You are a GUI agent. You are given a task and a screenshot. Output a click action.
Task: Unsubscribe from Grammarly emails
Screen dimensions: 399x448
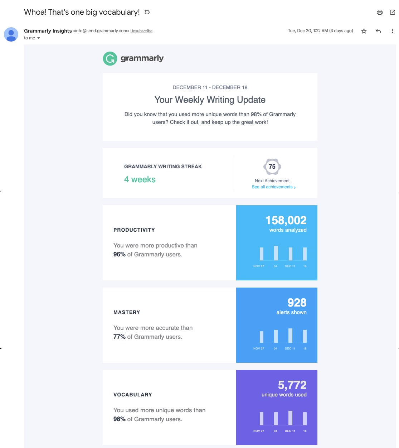point(141,31)
